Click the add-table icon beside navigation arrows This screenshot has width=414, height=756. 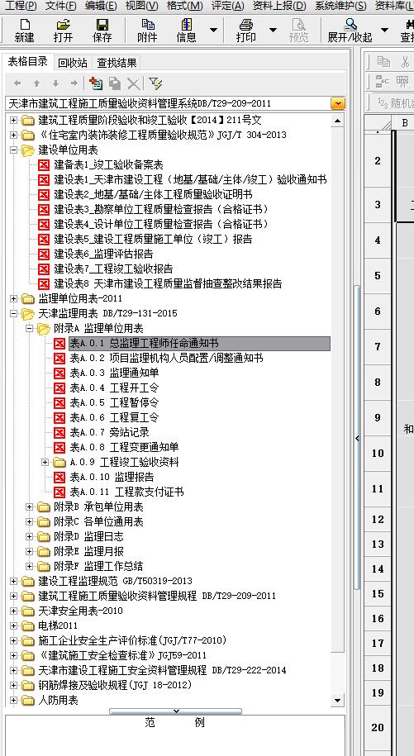click(x=96, y=83)
